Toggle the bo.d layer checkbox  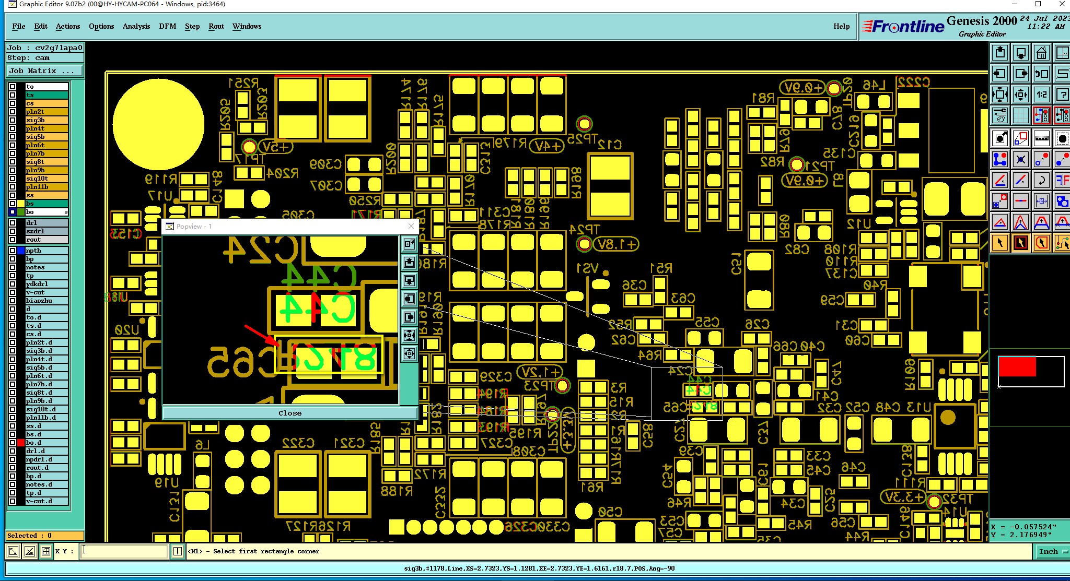(13, 443)
